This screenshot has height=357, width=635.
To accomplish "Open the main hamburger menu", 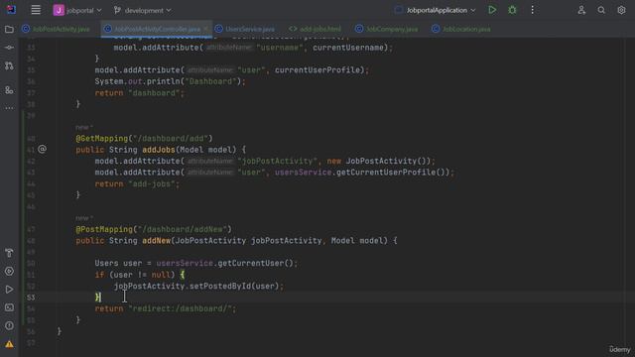I will (x=36, y=10).
